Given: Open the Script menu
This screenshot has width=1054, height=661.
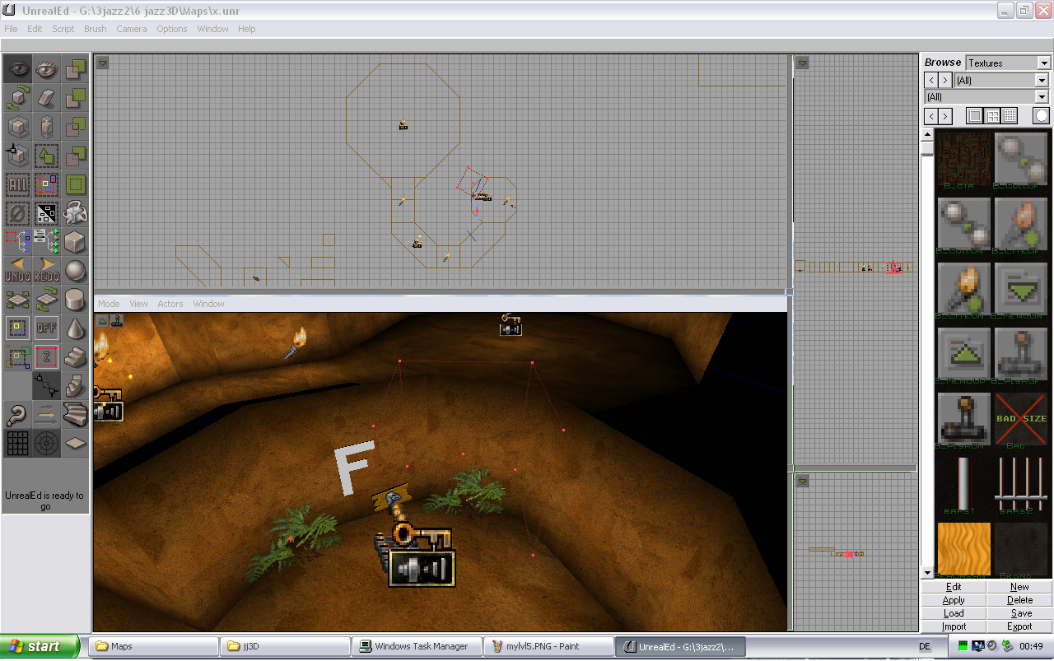Looking at the screenshot, I should [x=63, y=29].
